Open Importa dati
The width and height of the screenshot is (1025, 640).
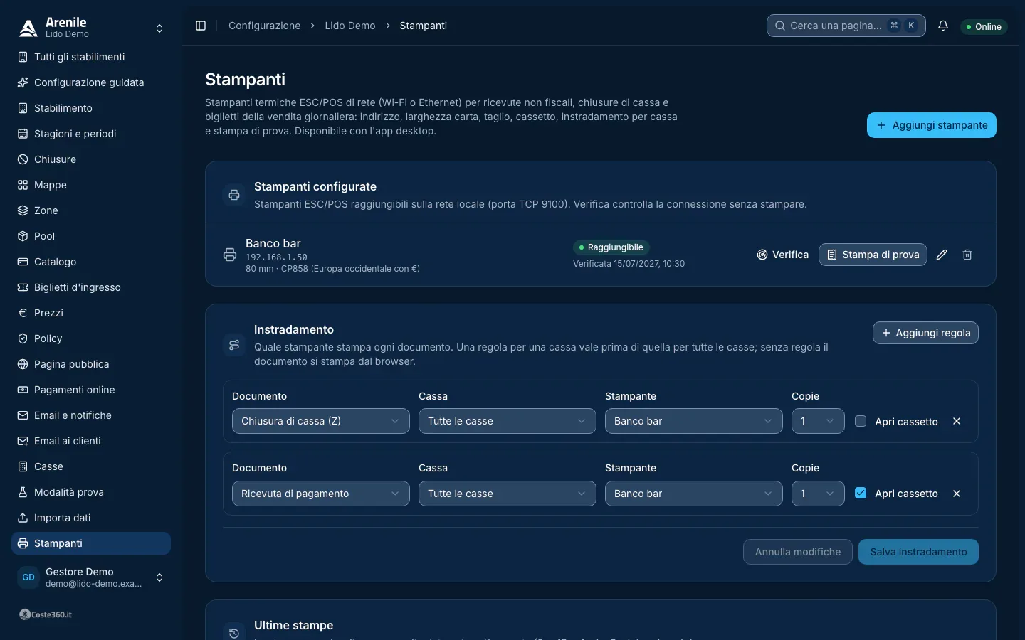(x=91, y=518)
